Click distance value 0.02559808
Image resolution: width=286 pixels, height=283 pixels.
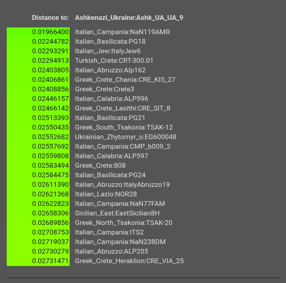(x=51, y=156)
